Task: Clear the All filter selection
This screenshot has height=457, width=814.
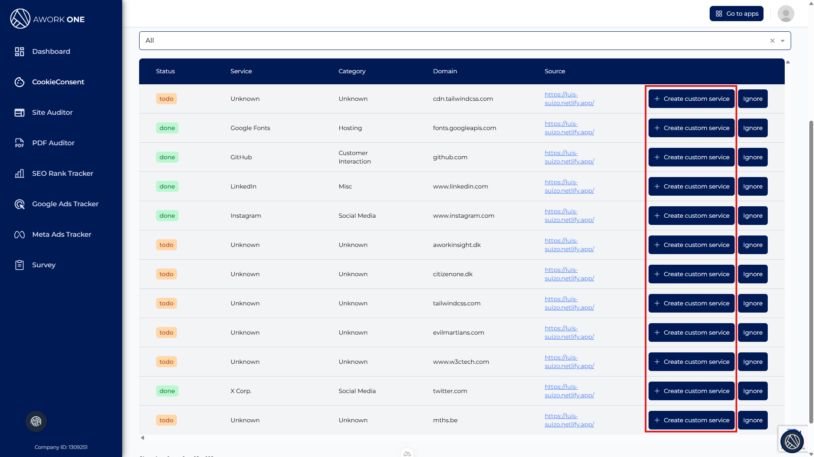Action: point(772,41)
